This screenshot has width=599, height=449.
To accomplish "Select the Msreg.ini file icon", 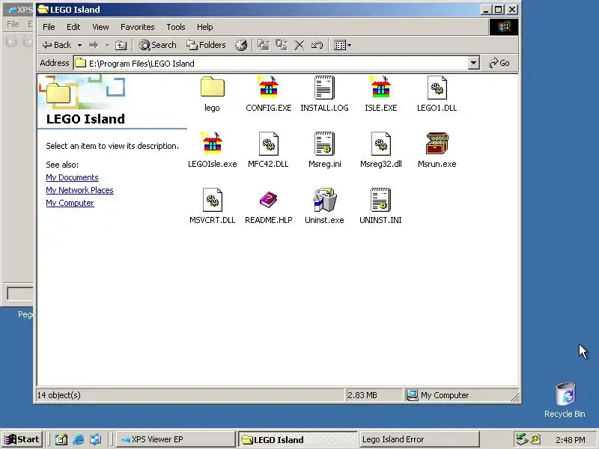I will [324, 144].
